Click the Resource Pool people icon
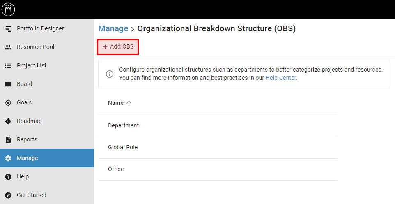This screenshot has width=395, height=204. coord(8,47)
